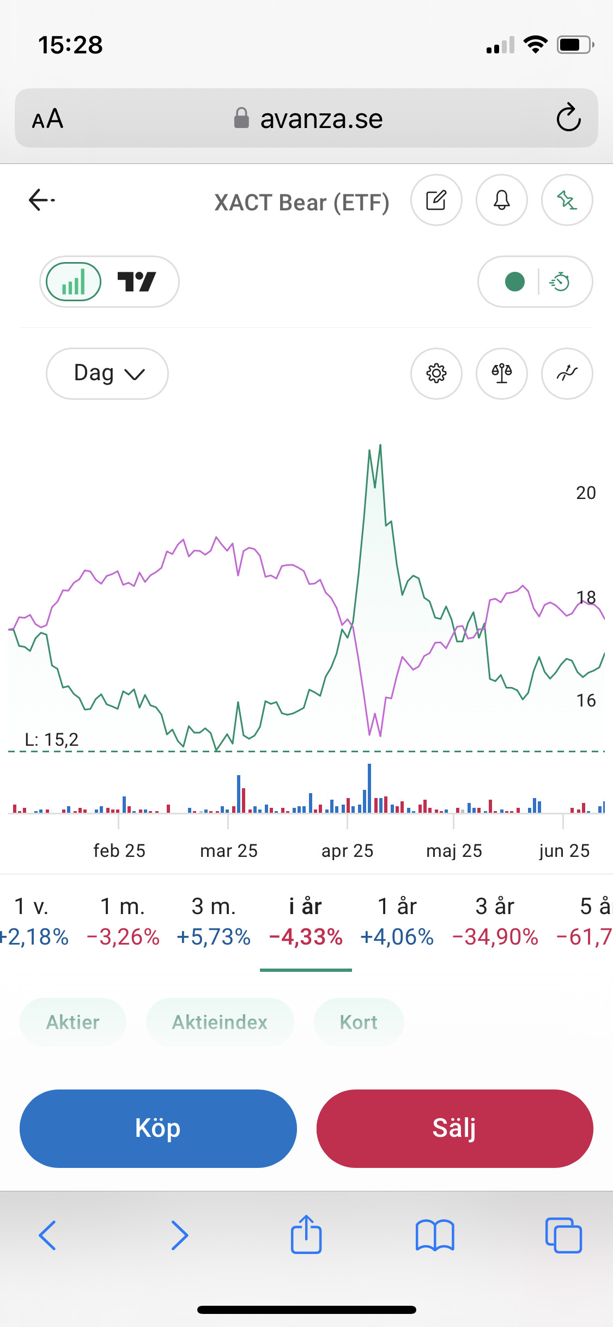Open the compare scales icon
The width and height of the screenshot is (613, 1327).
point(502,374)
